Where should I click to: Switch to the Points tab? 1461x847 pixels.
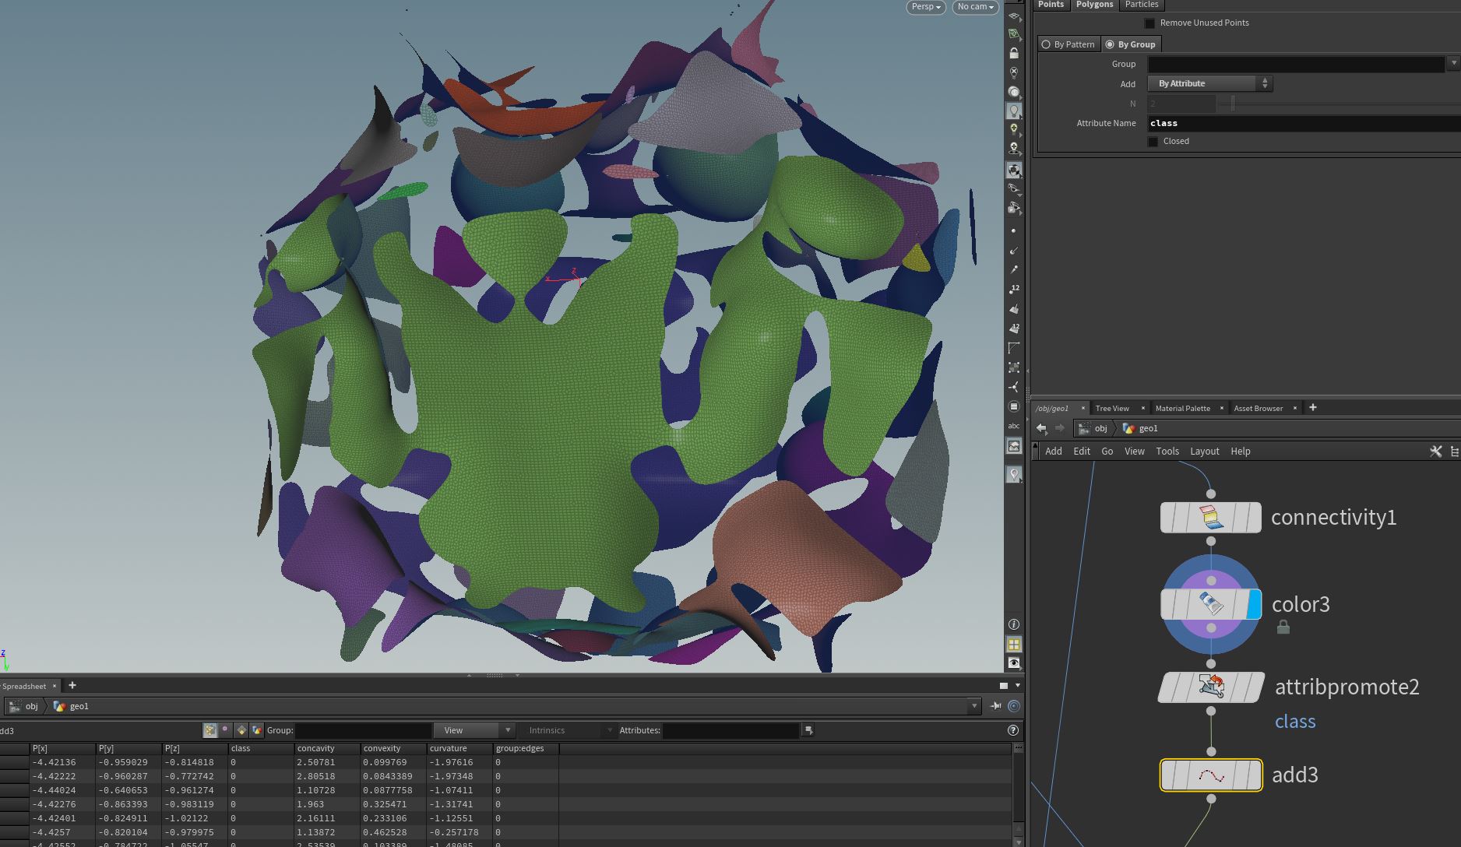(x=1051, y=5)
